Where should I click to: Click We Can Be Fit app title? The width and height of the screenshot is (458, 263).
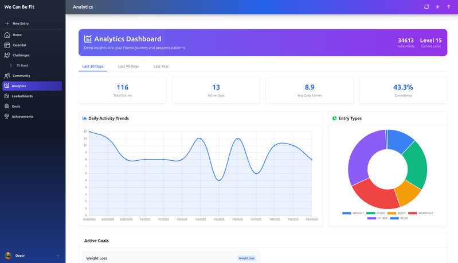19,7
